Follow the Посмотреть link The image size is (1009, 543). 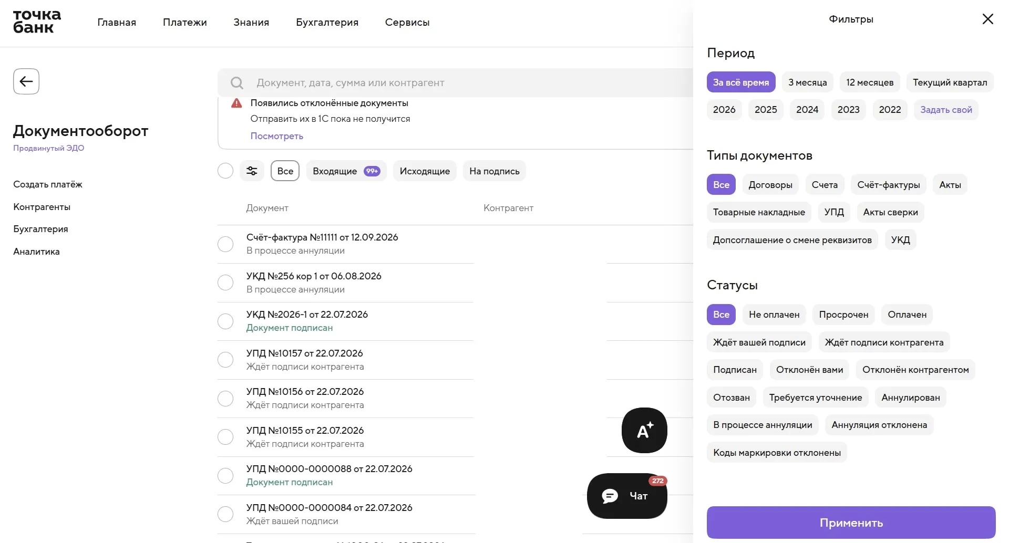pyautogui.click(x=277, y=136)
